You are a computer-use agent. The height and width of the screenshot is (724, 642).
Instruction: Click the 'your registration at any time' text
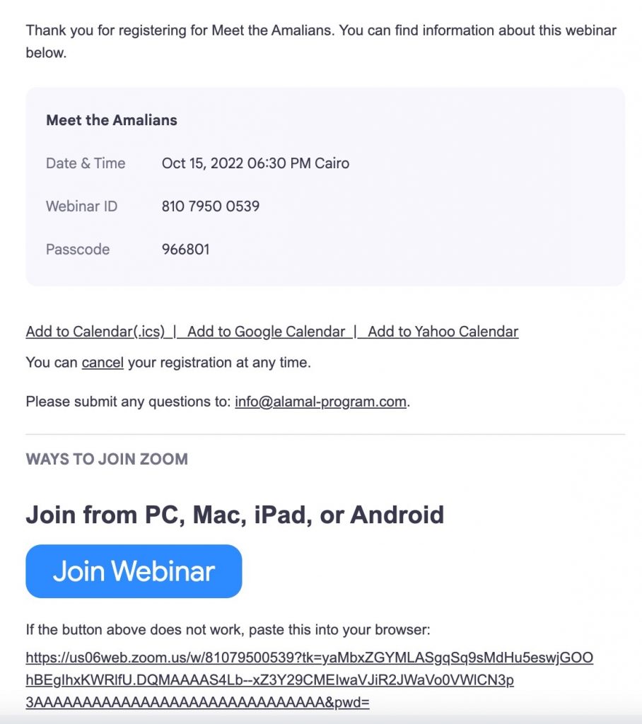click(x=219, y=363)
